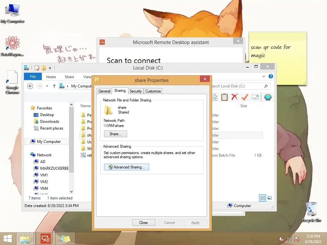Click the navigation pane scroll down arrow
This screenshot has width=327, height=245.
[x=71, y=191]
